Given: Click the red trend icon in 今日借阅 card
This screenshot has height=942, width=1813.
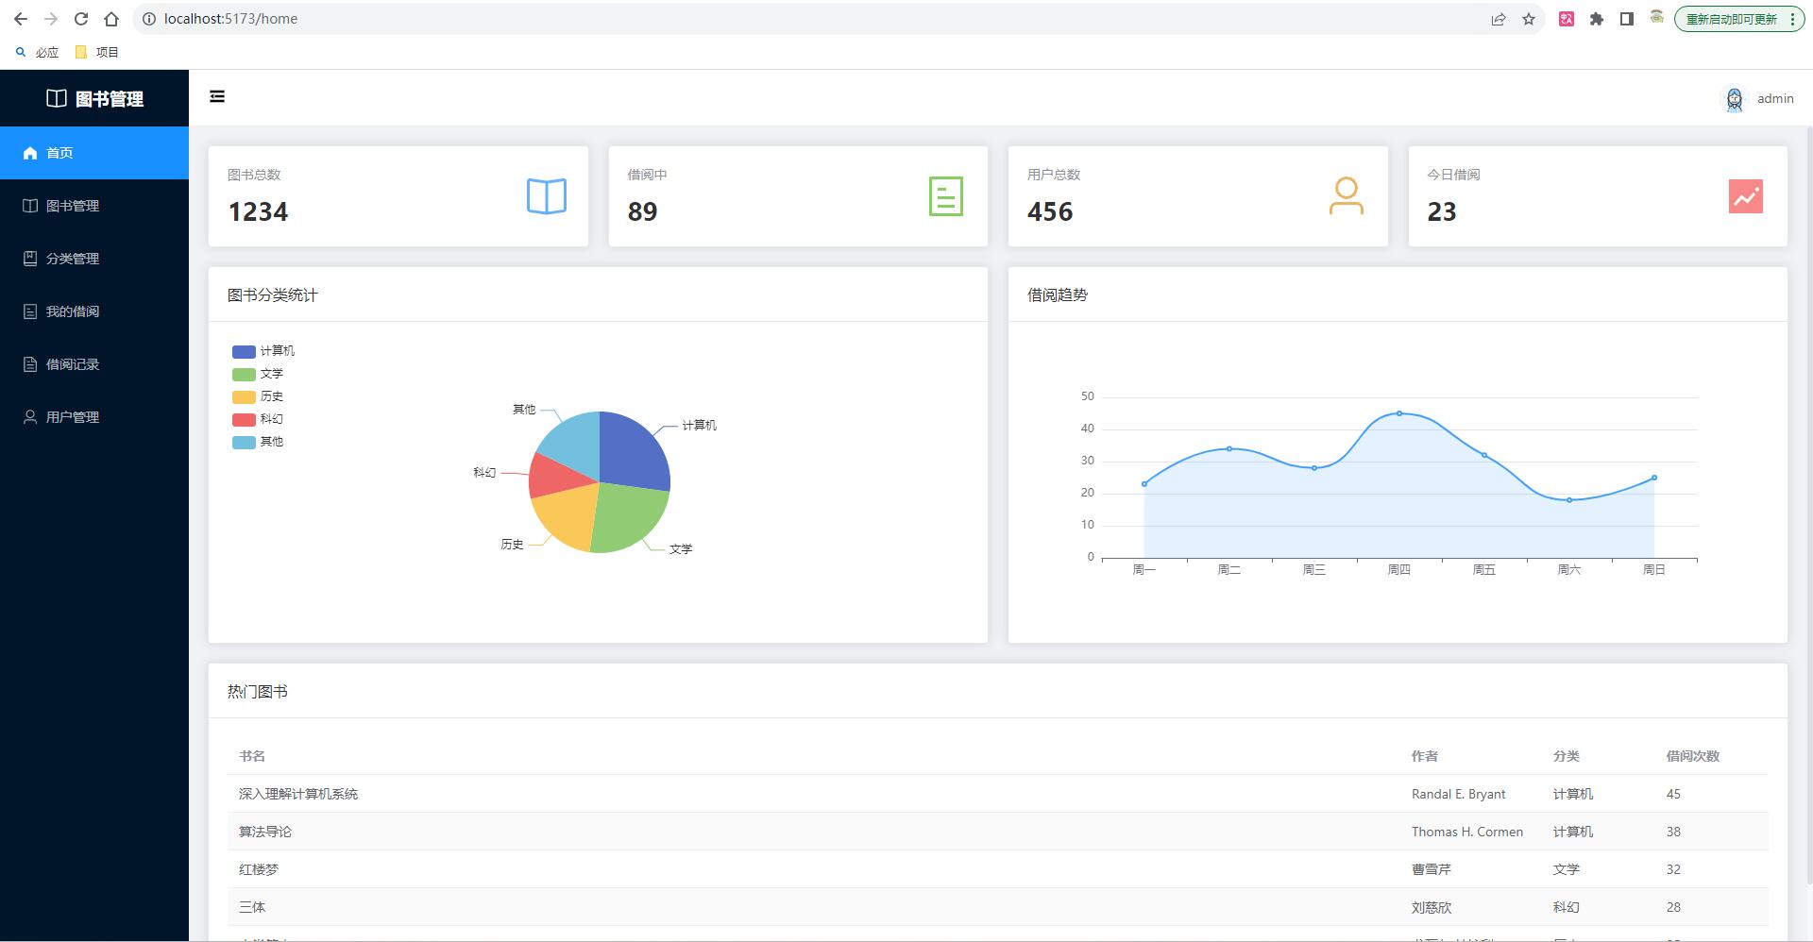Looking at the screenshot, I should coord(1745,196).
